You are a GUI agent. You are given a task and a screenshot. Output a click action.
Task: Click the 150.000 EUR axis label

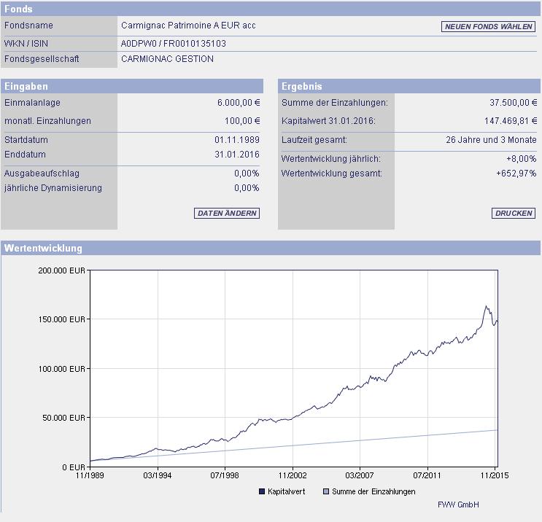[x=61, y=319]
